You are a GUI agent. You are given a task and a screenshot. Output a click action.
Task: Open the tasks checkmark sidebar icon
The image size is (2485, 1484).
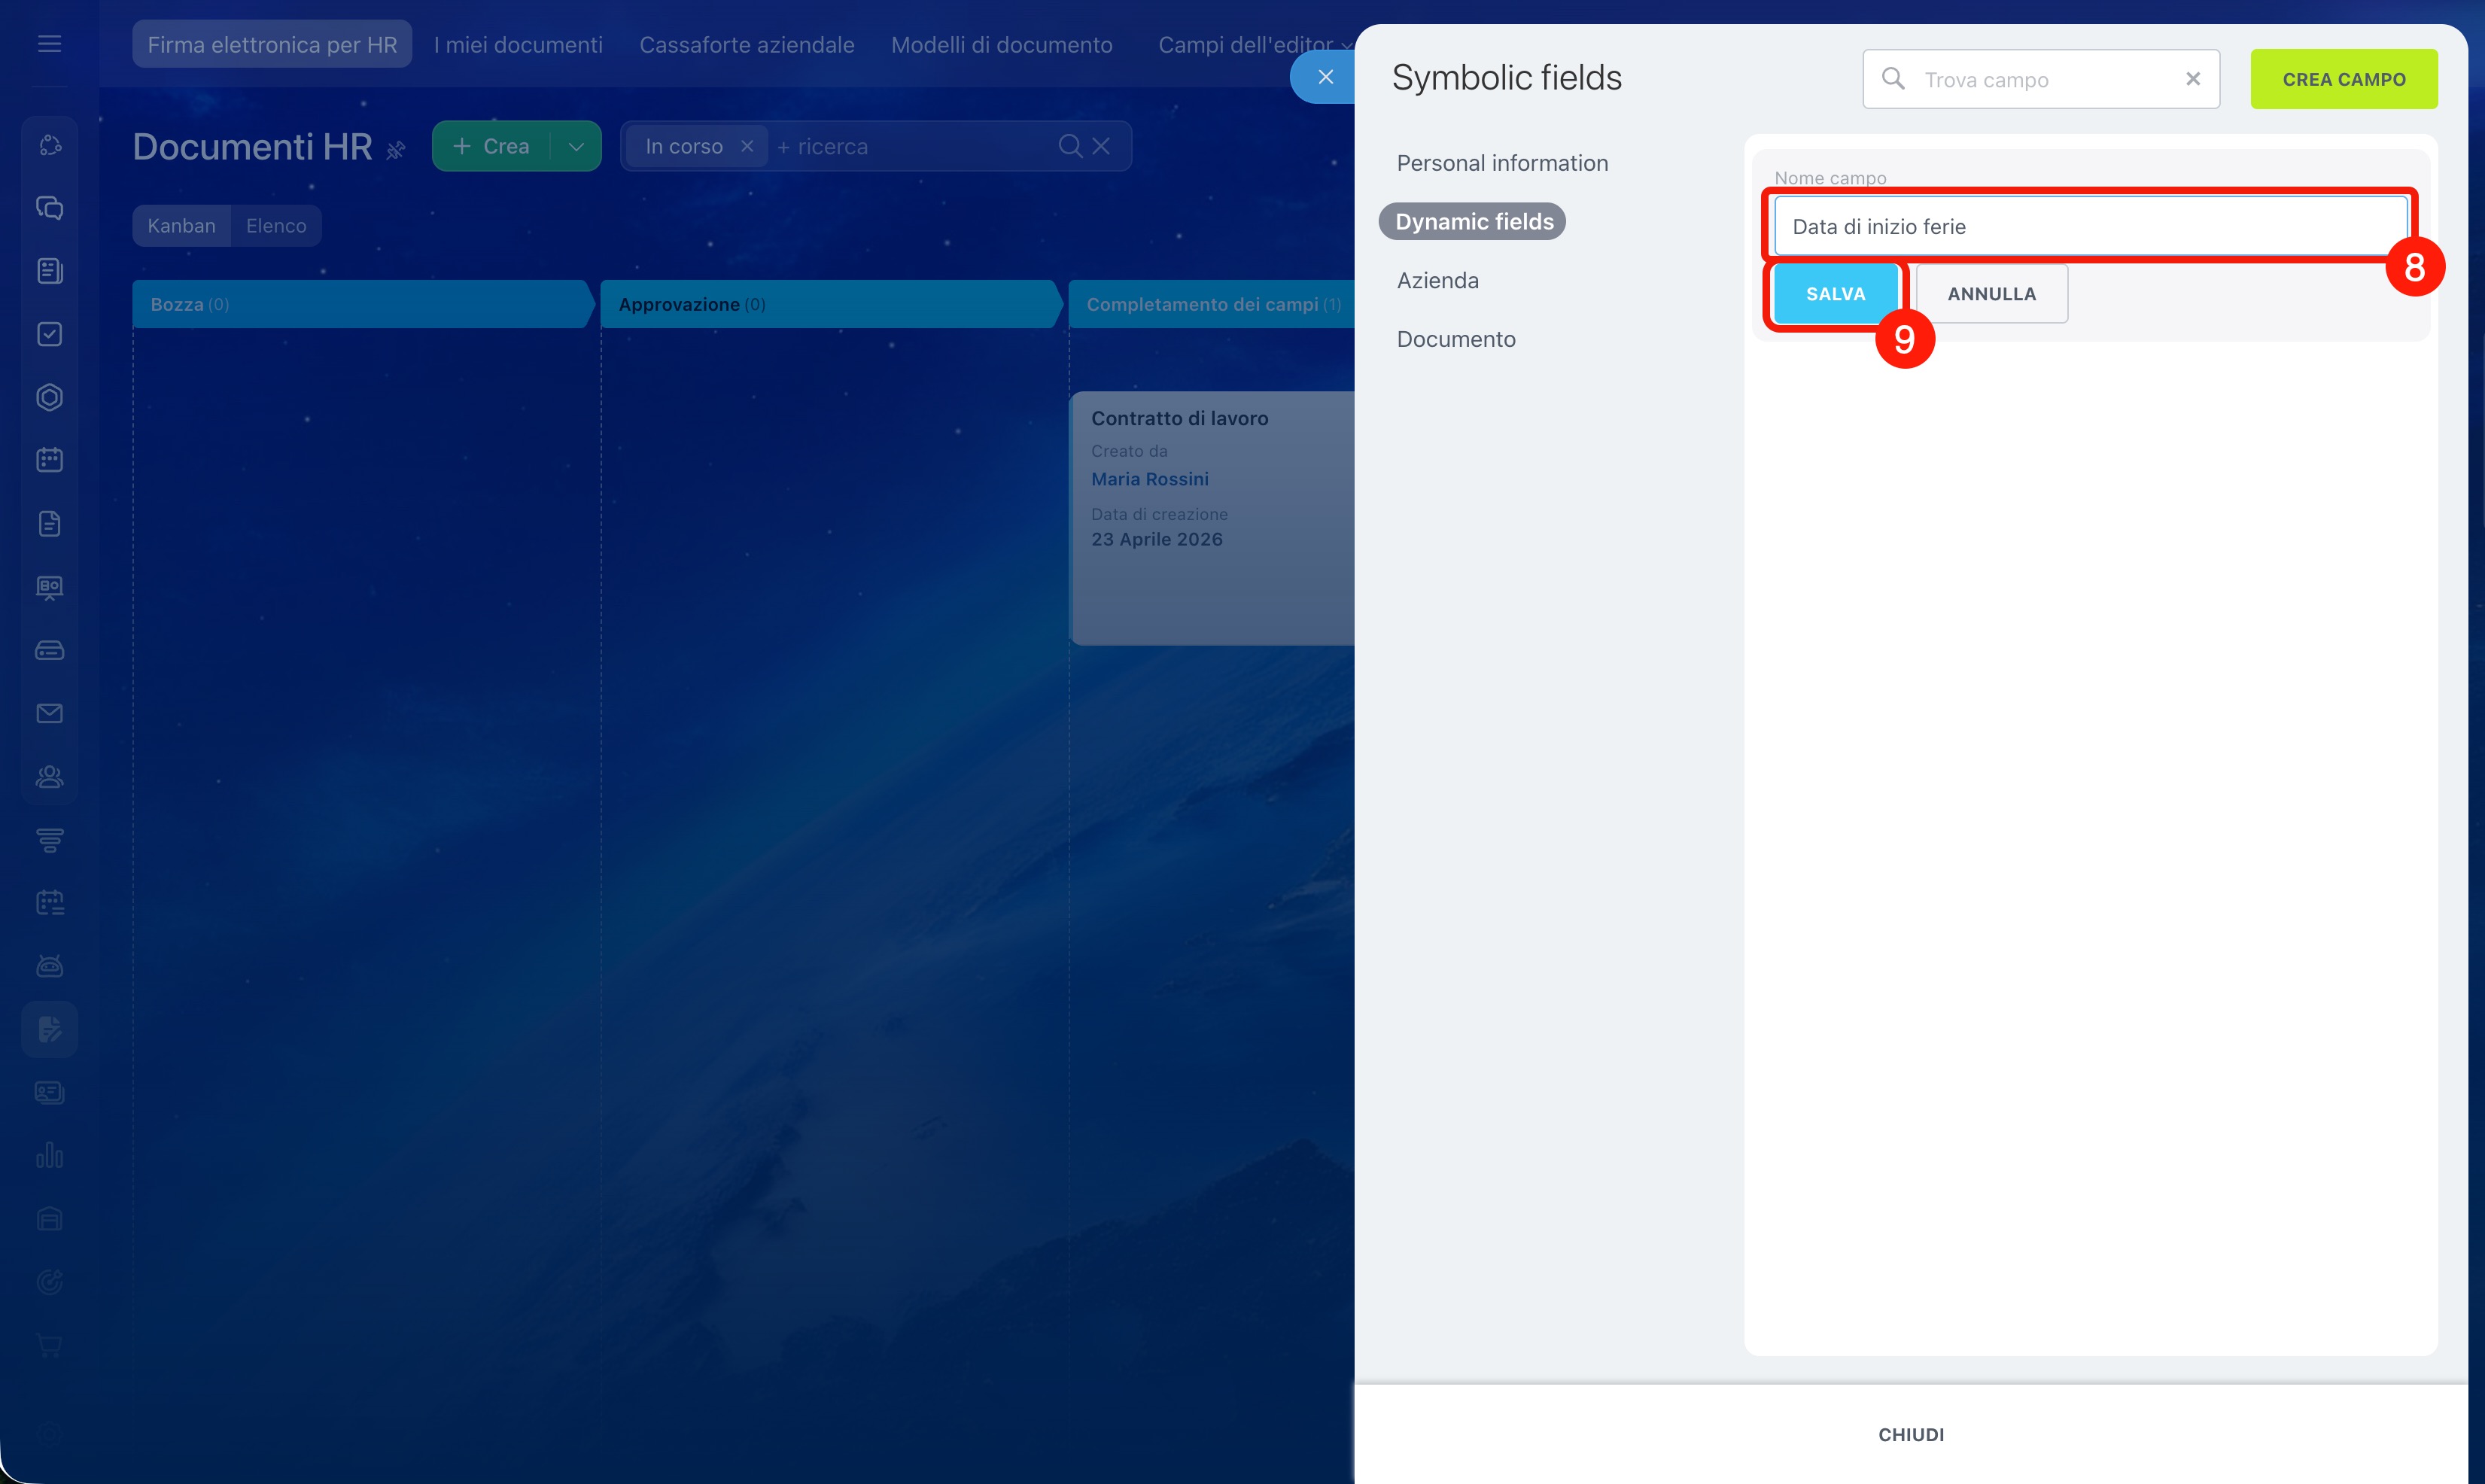[x=49, y=334]
